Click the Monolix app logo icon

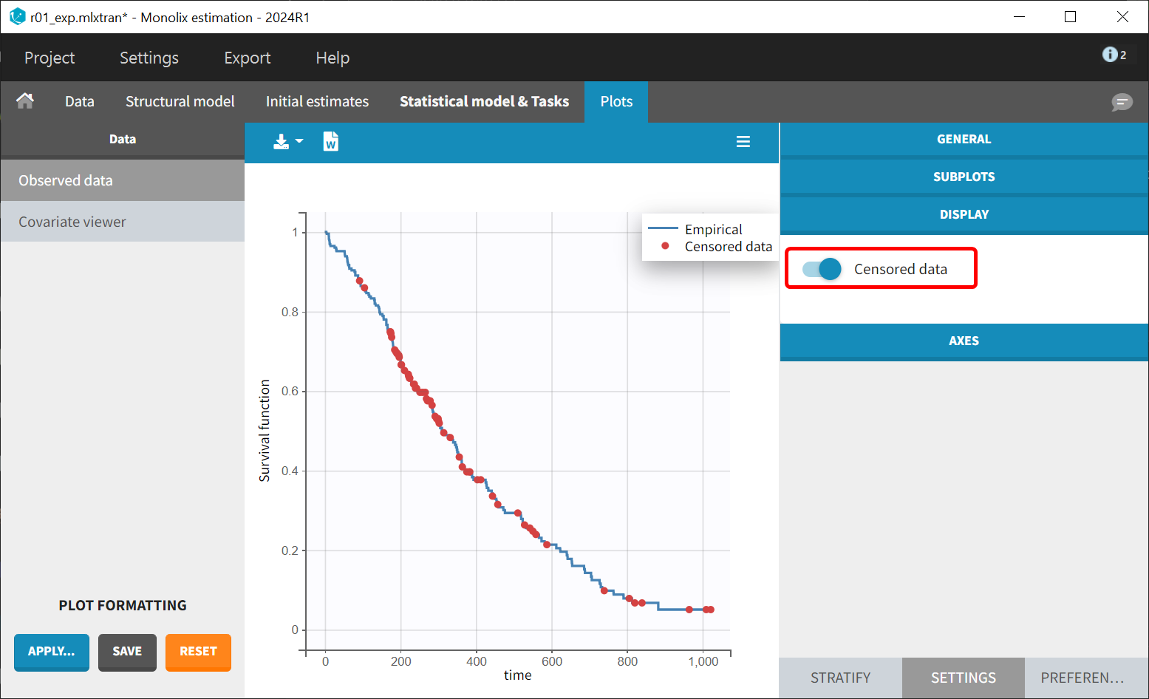point(17,16)
